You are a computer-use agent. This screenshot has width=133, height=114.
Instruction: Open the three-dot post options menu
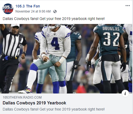[128, 6]
